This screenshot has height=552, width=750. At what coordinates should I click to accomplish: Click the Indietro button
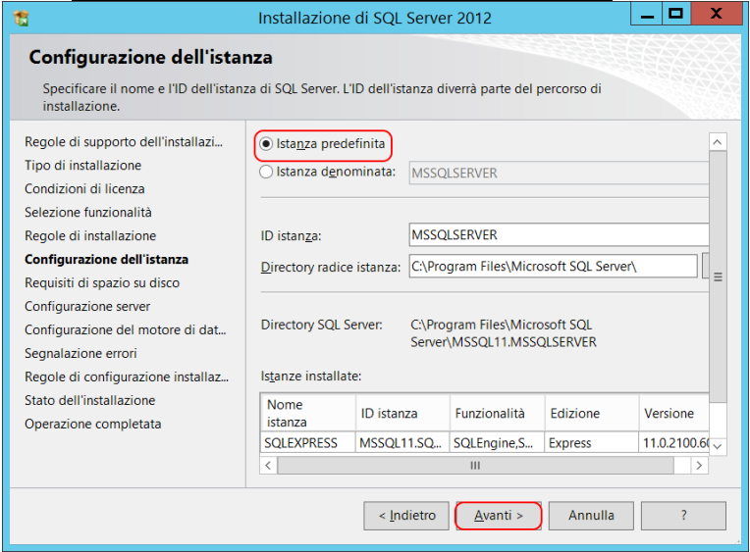tap(406, 516)
